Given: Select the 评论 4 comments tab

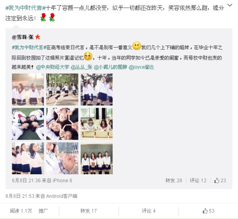Looking at the screenshot, I should tap(149, 211).
